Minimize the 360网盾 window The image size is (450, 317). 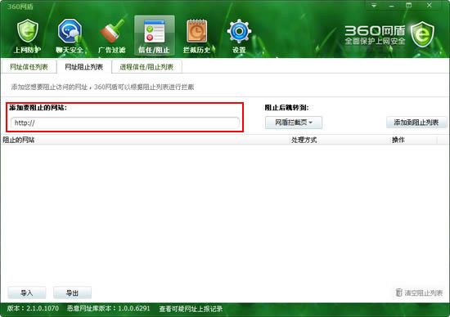point(391,5)
